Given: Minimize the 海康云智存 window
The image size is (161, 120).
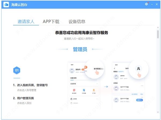Looking at the screenshot, I should coord(152,4).
